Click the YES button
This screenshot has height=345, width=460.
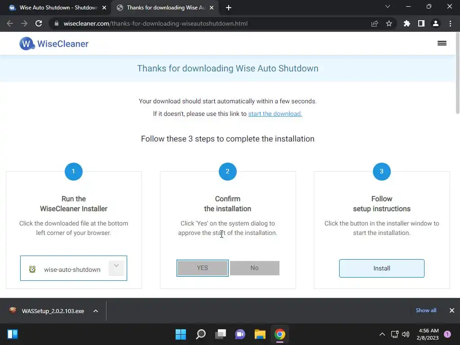pos(203,268)
